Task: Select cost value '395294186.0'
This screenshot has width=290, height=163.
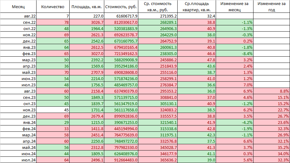Action: pos(121,66)
